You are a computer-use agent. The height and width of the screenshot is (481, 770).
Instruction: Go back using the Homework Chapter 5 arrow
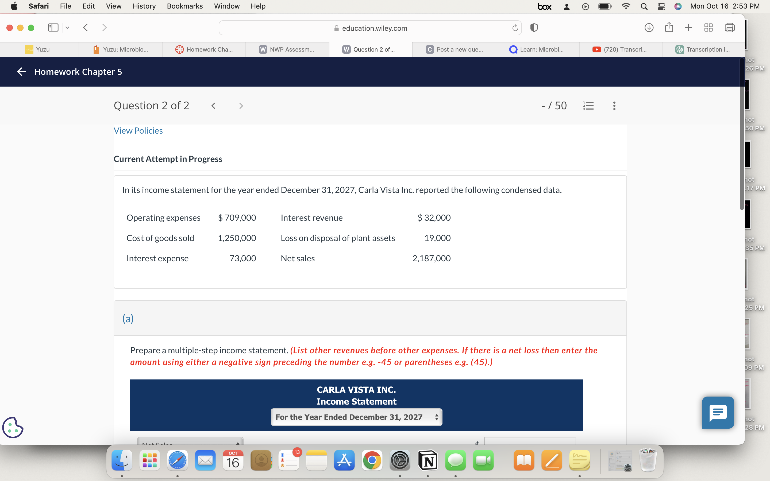pyautogui.click(x=21, y=72)
